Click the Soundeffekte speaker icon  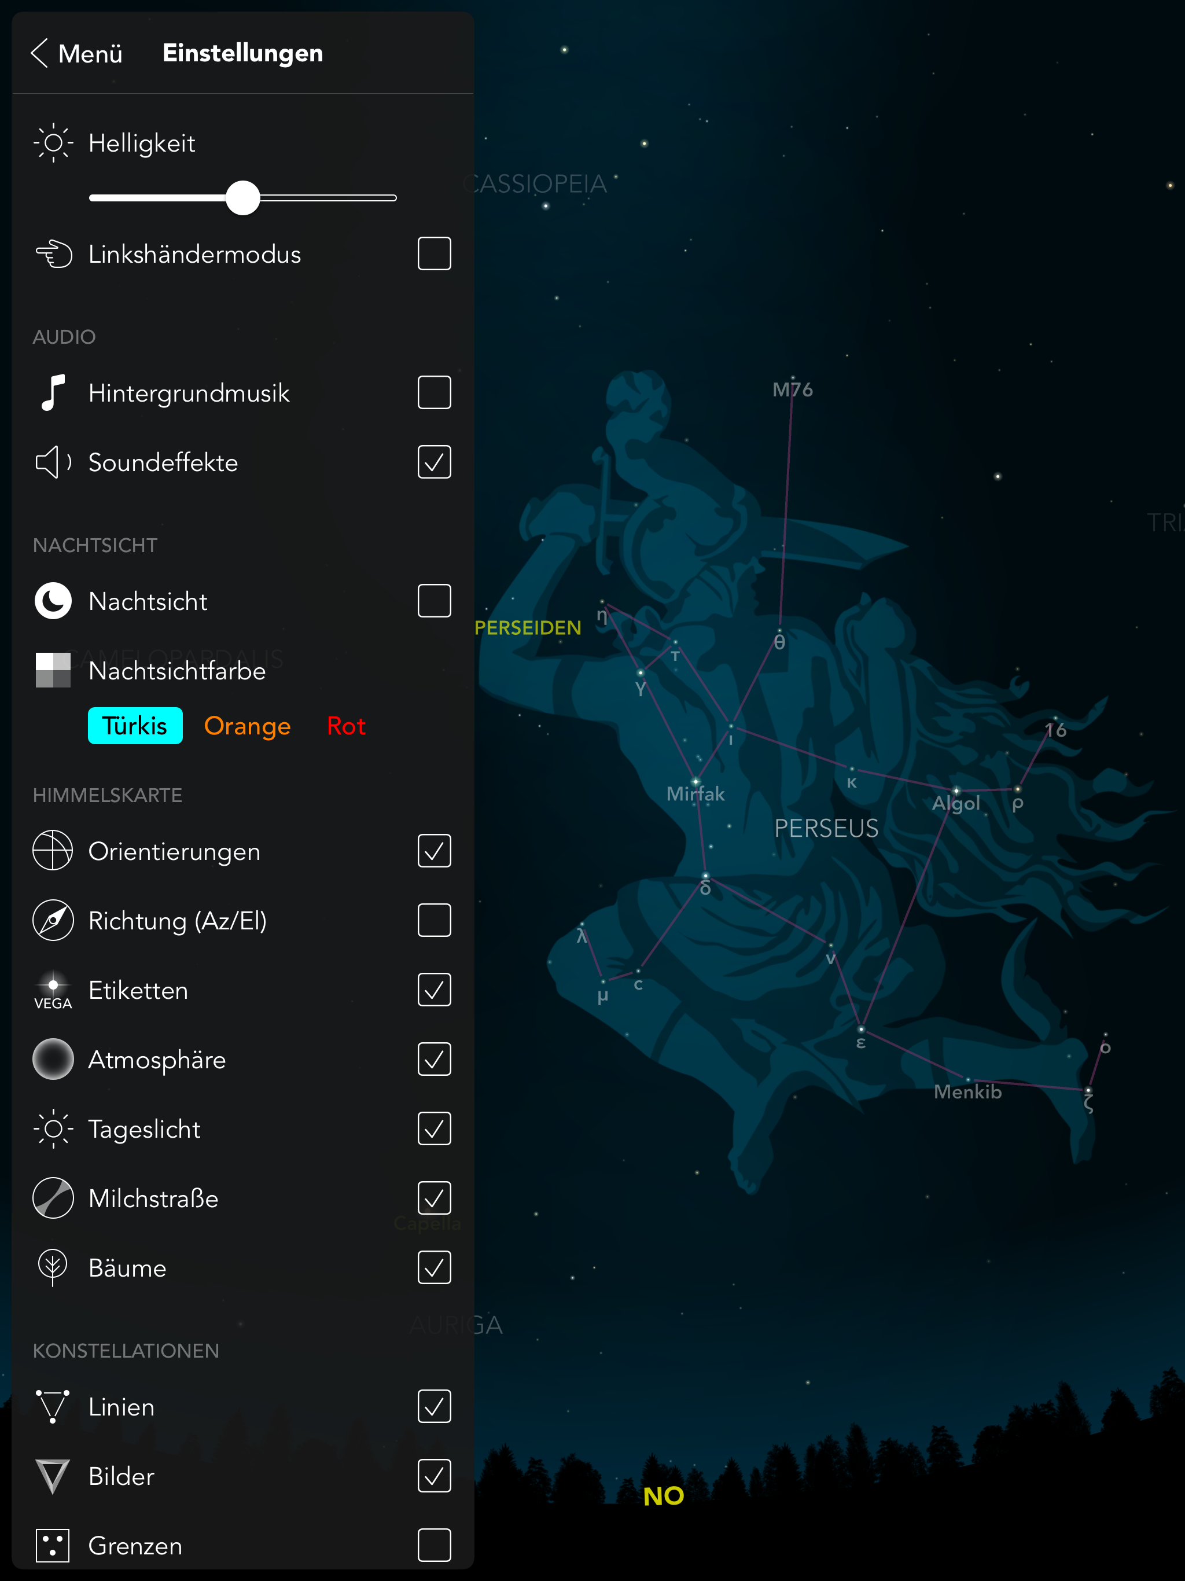pos(53,462)
